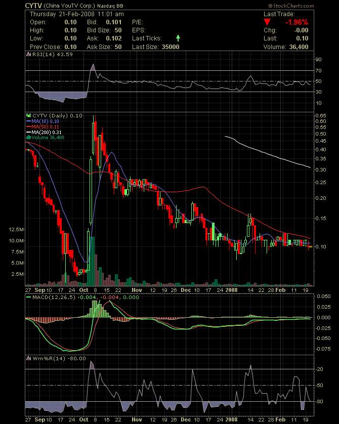Screen dimensions: 339x424
Task: Click the 30 level on RSI axis
Action: point(318,92)
